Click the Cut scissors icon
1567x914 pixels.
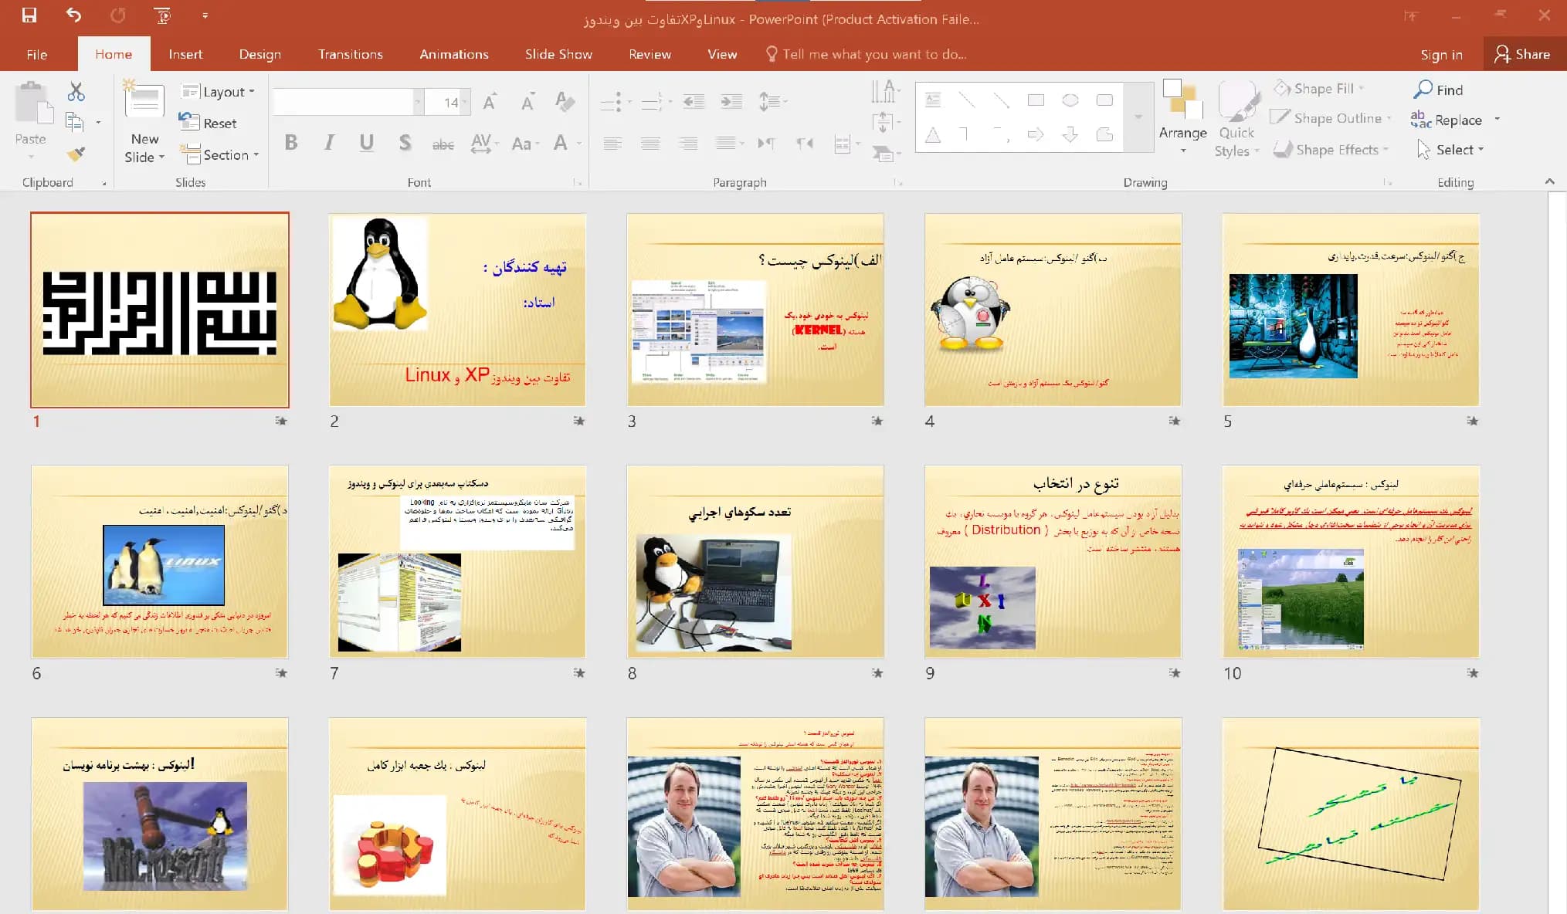tap(76, 92)
